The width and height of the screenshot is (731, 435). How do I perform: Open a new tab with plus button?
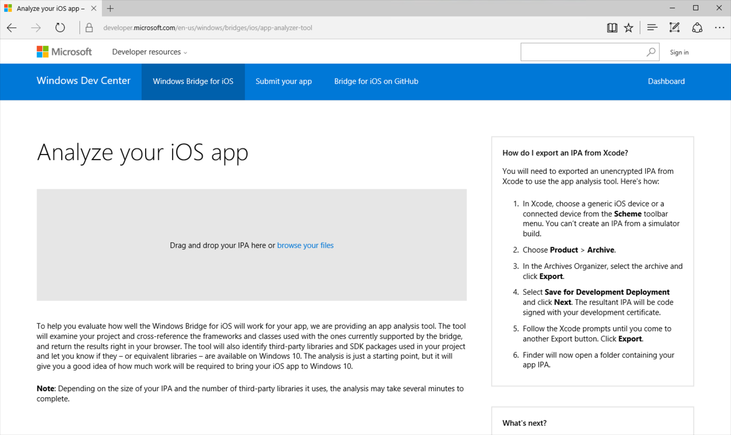(110, 8)
